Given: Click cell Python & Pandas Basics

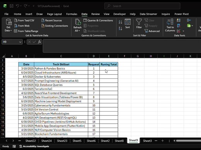Looking at the screenshot, I should [x=61, y=68].
